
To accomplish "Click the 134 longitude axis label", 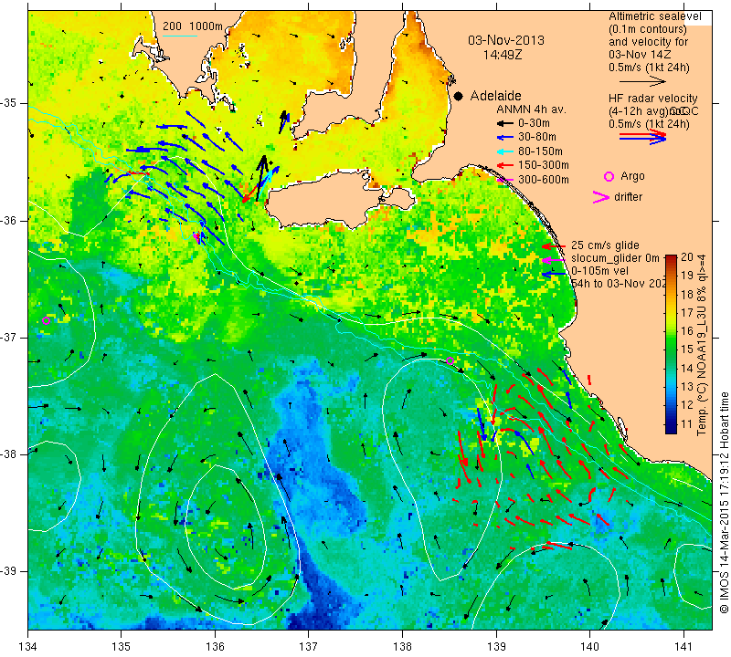I will click(28, 647).
